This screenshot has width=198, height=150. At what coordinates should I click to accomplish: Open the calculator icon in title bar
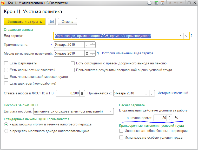pyautogui.click(x=156, y=3)
